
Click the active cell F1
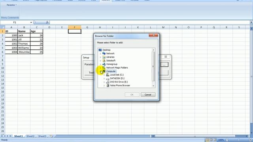pos(75,31)
